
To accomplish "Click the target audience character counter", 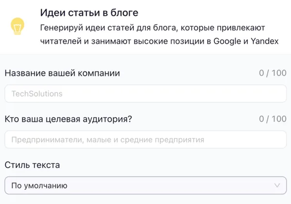I will point(273,119).
